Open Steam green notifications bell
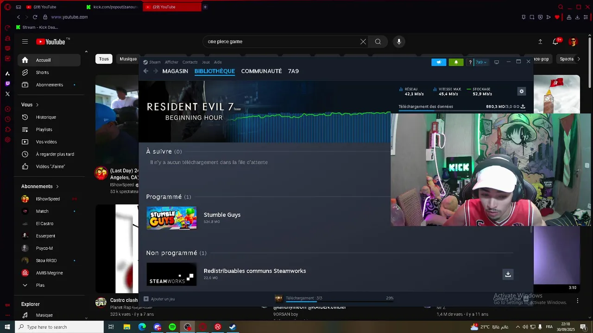 [456, 62]
